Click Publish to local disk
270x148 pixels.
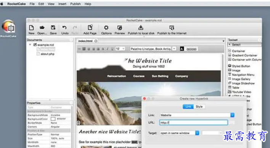(141, 30)
